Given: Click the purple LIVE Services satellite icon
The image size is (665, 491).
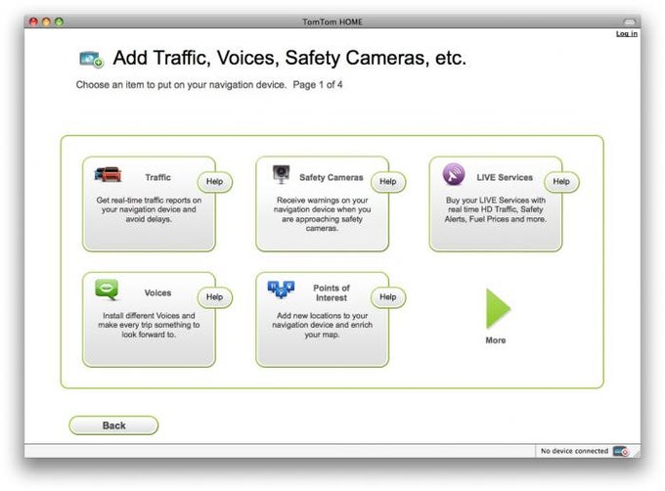Looking at the screenshot, I should pyautogui.click(x=454, y=174).
